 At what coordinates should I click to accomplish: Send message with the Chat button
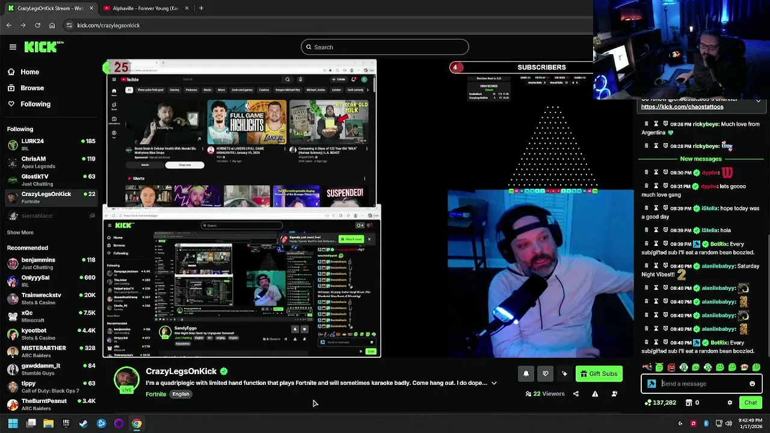751,403
